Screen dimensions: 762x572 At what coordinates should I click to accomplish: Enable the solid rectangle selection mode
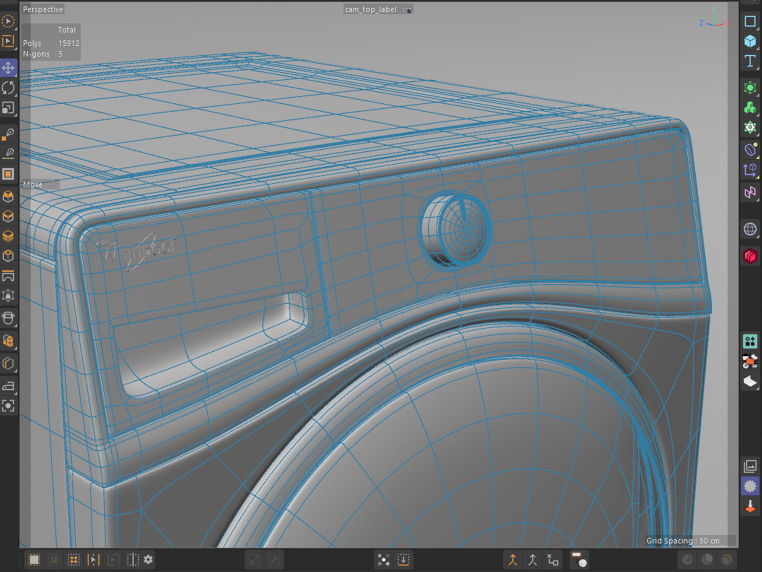[x=34, y=560]
